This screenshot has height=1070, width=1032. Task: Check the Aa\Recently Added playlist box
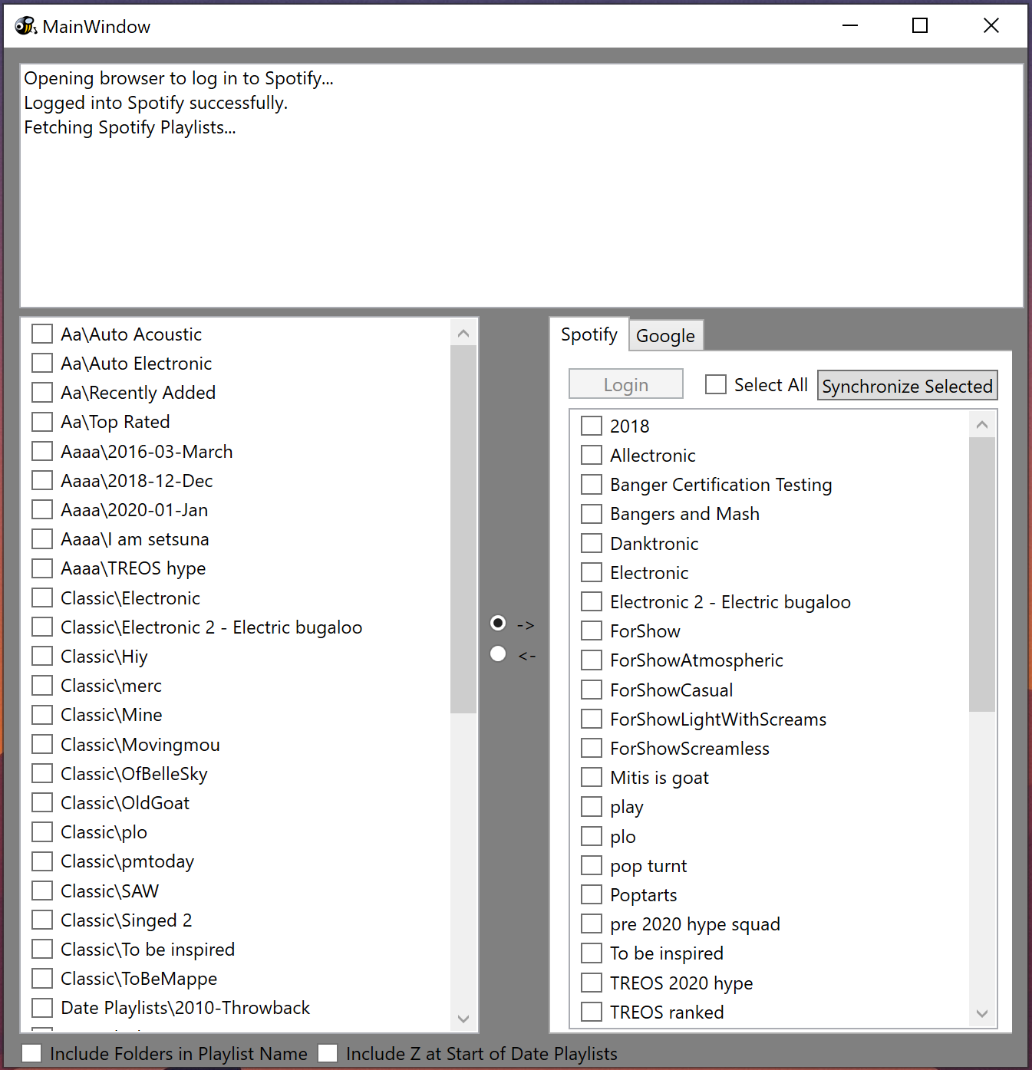tap(42, 393)
